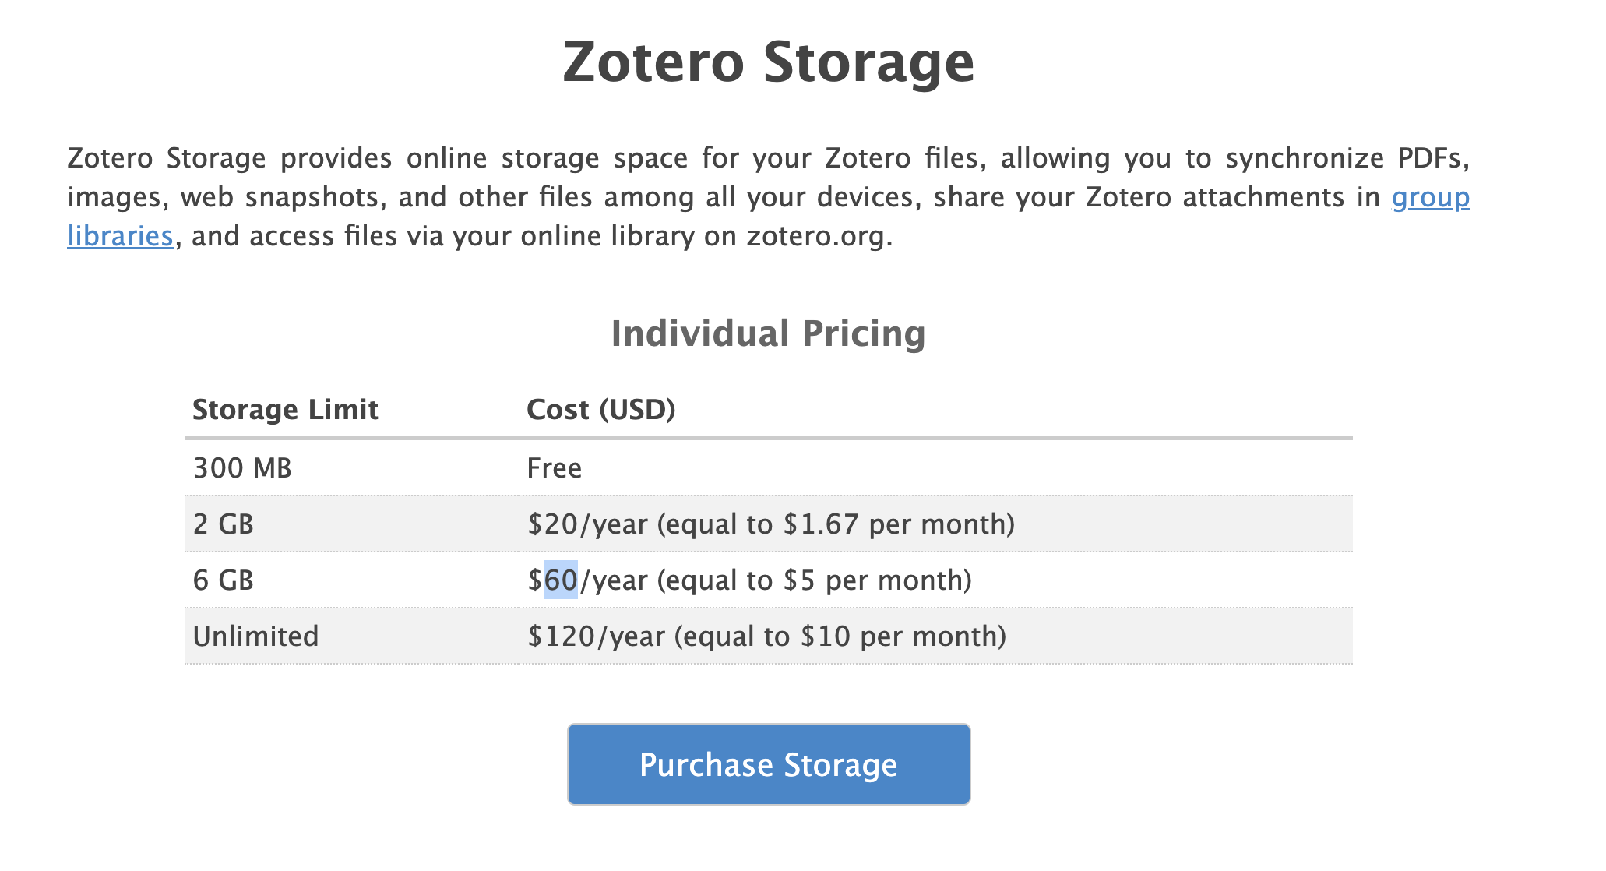
Task: Select the Unlimited storage cell
Action: (255, 636)
